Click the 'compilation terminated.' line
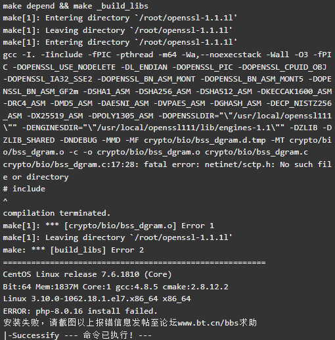Viewport: 335px width, 340px height. click(56, 213)
